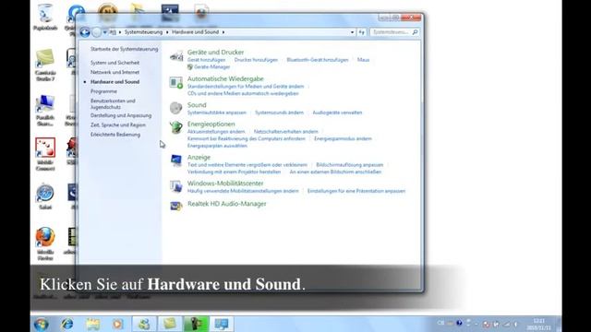The image size is (591, 332).
Task: Open Erleichterte Bedienung category
Action: click(x=115, y=135)
